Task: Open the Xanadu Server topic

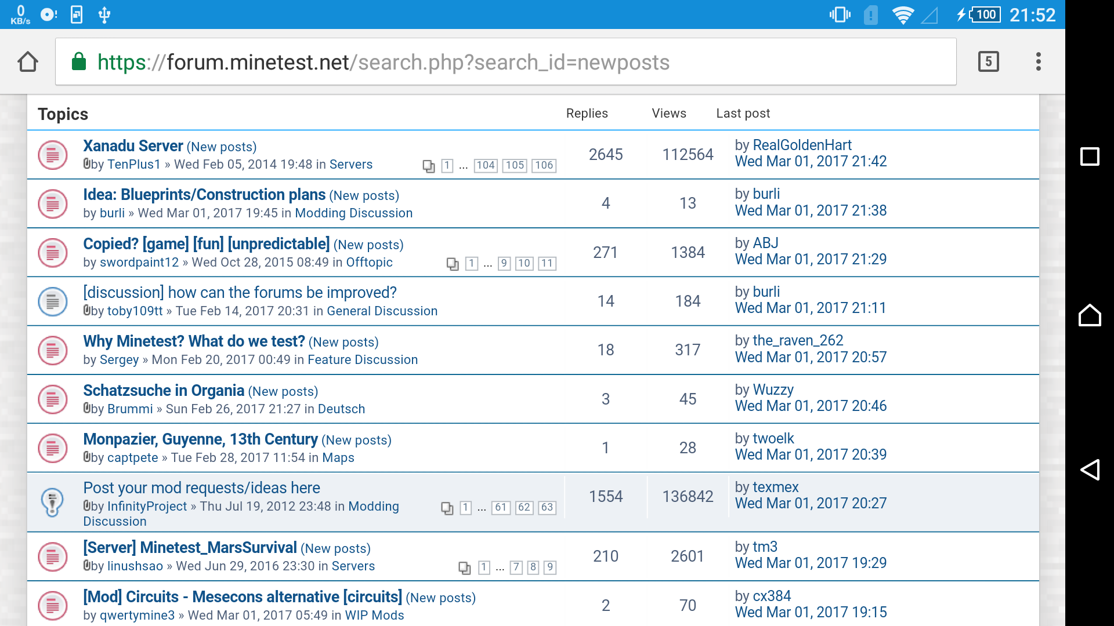Action: point(133,146)
